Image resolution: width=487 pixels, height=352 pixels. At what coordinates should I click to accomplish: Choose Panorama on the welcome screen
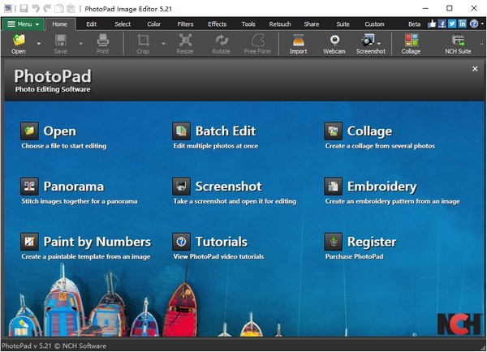coord(73,187)
